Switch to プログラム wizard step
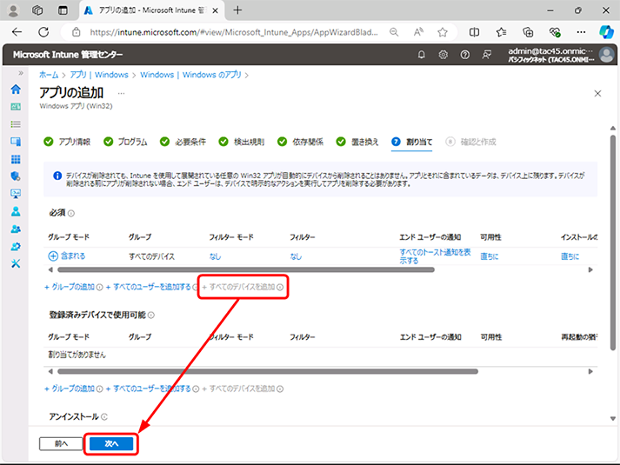This screenshot has height=465, width=620. (x=125, y=142)
